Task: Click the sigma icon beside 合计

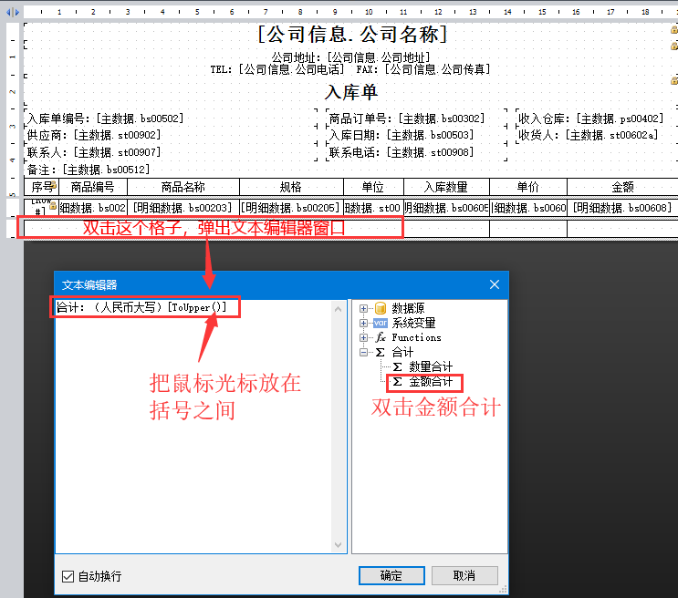Action: (x=380, y=352)
